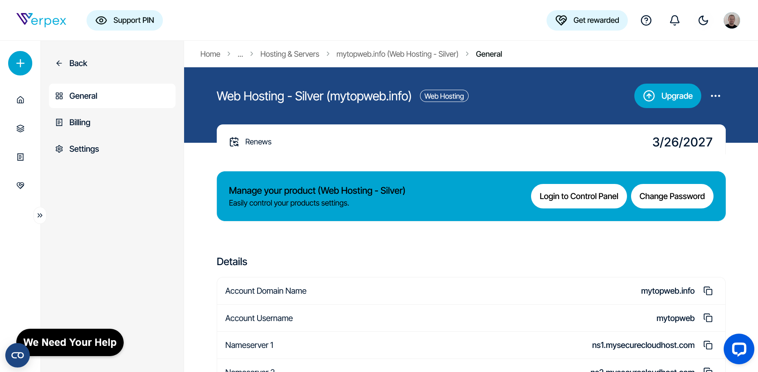
Task: Click ns1.mysecurecloudhost.com value
Action: click(643, 345)
